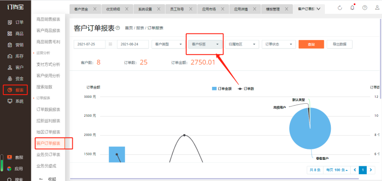The image size is (382, 181).
Task: Open 客户商品报表 in the submenu
Action: point(48,31)
